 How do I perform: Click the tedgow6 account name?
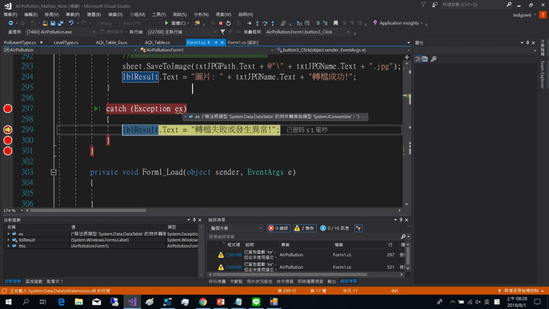pos(522,14)
